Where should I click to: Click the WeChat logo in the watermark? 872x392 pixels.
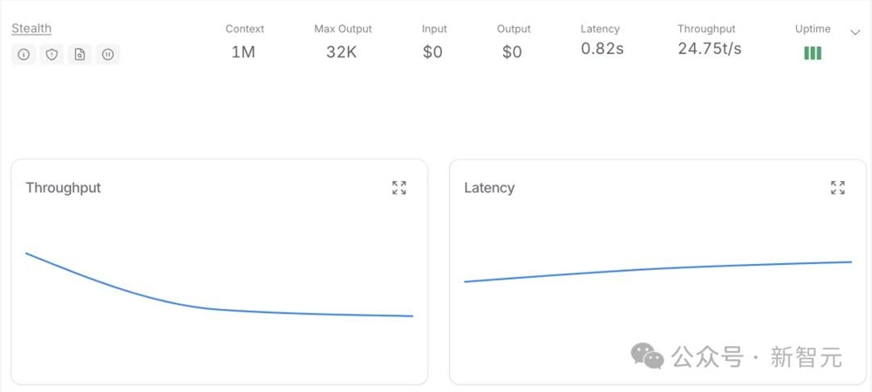(647, 355)
